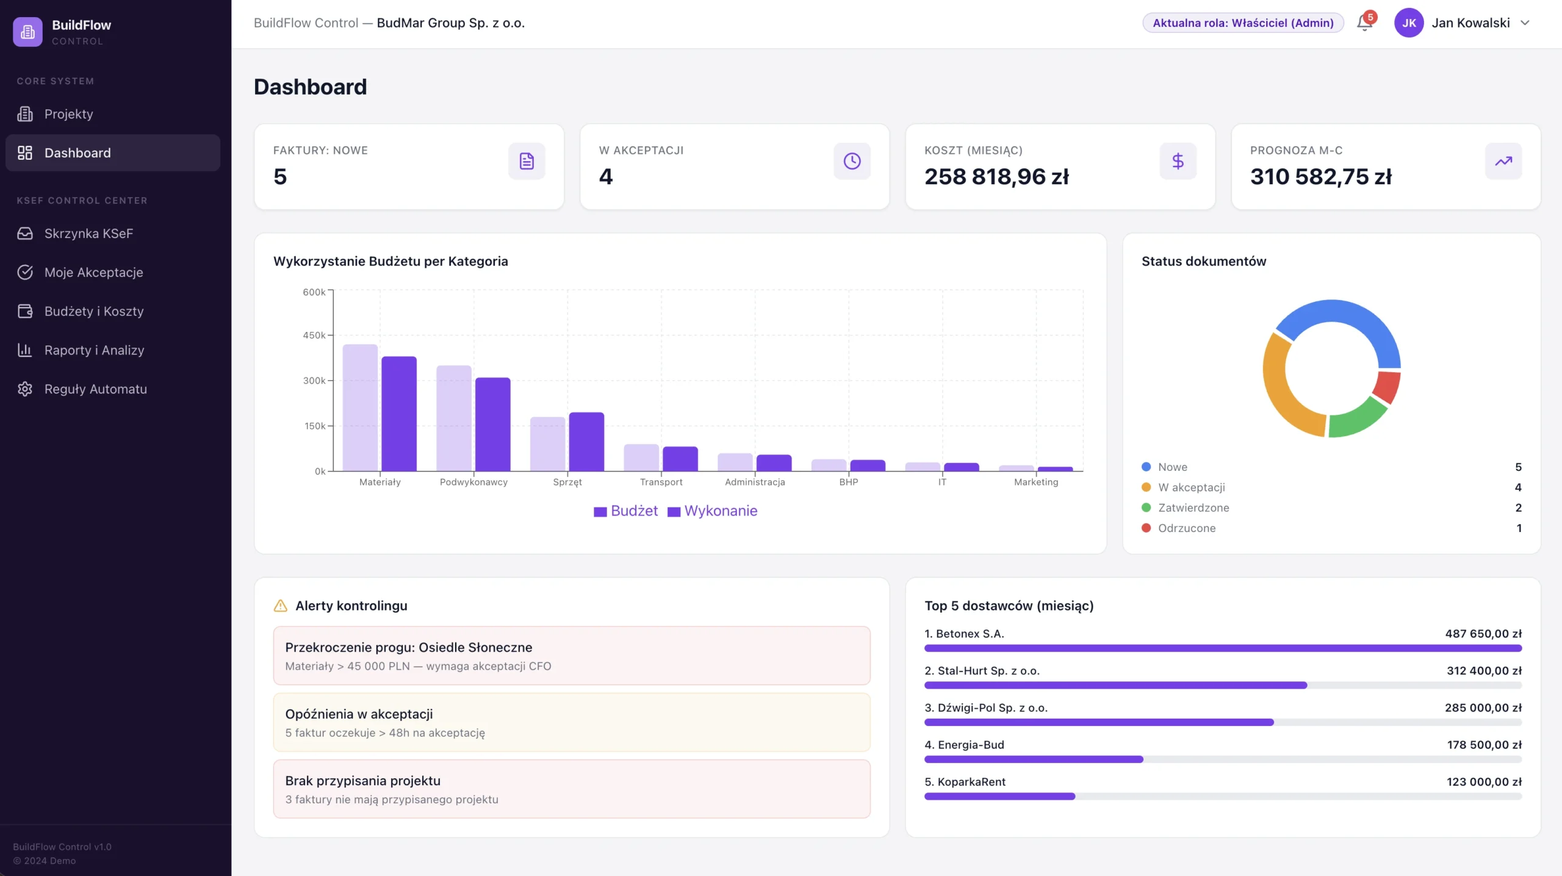Viewport: 1562px width, 876px height.
Task: Click 487 650,00 zł Betonex amount
Action: (1483, 634)
